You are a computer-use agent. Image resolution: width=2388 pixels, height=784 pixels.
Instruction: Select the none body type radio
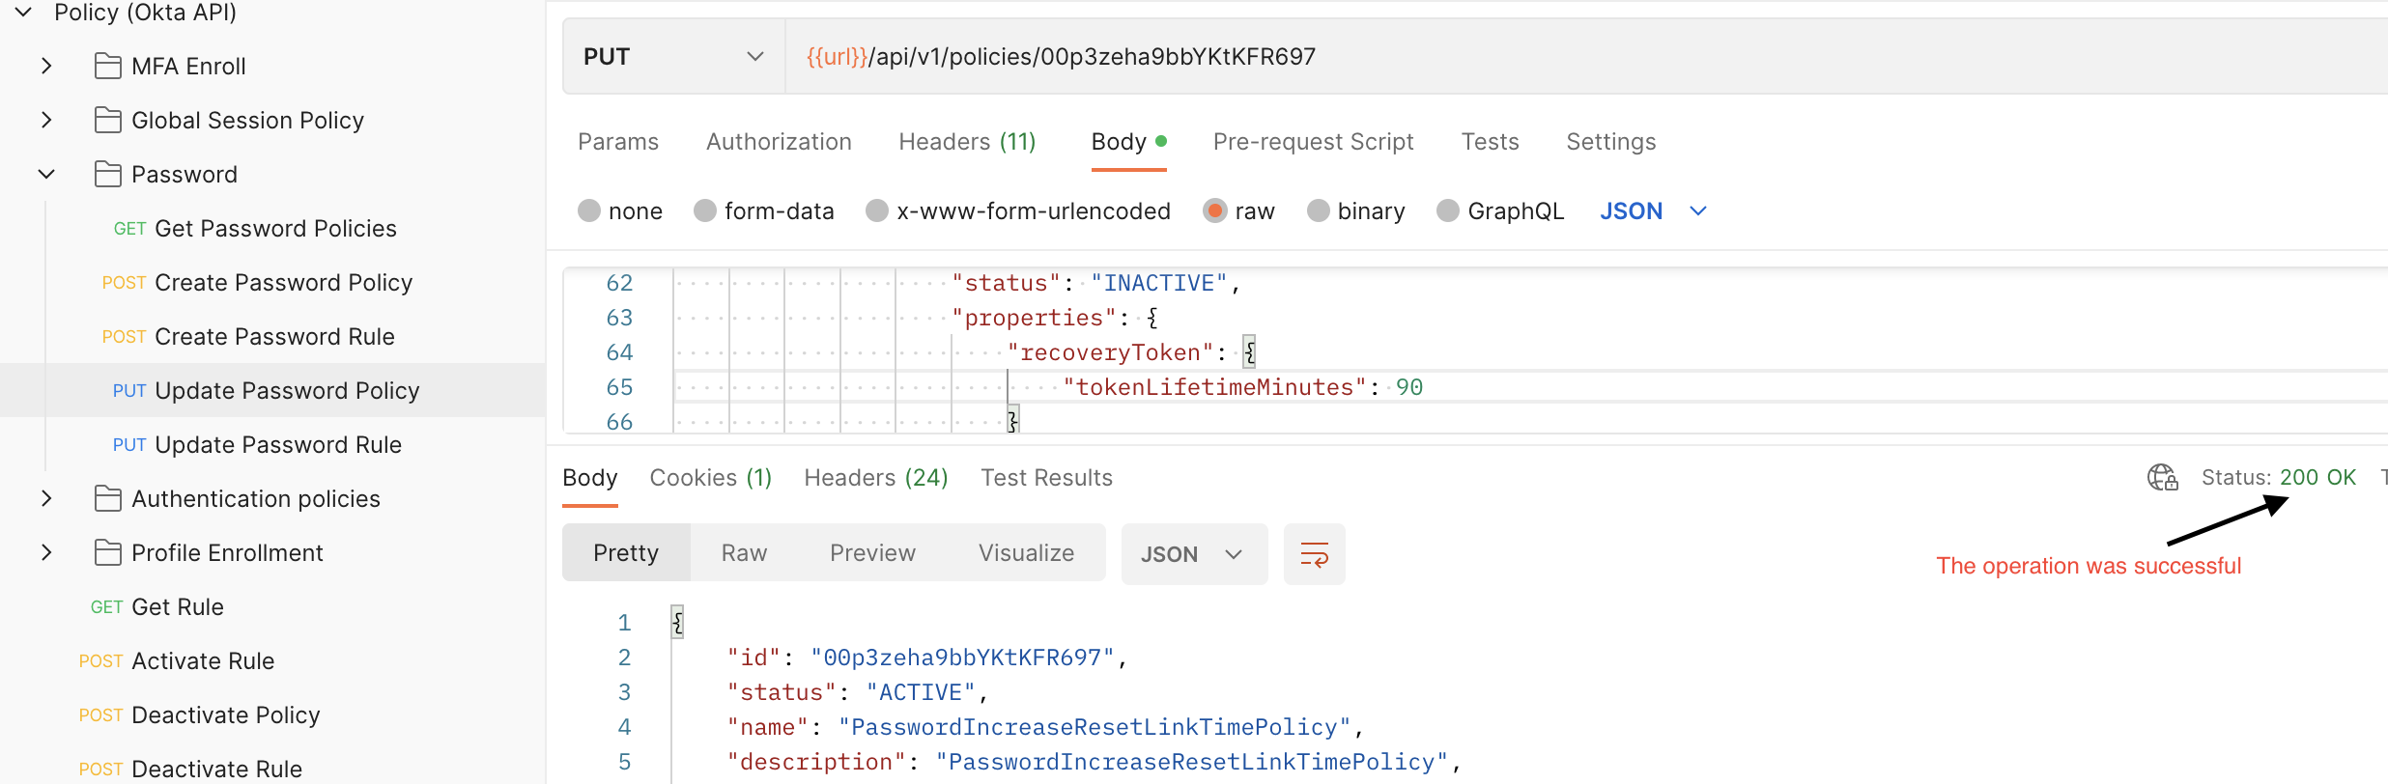pos(589,210)
